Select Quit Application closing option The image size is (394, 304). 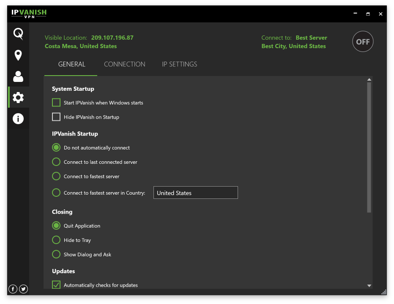(x=56, y=226)
